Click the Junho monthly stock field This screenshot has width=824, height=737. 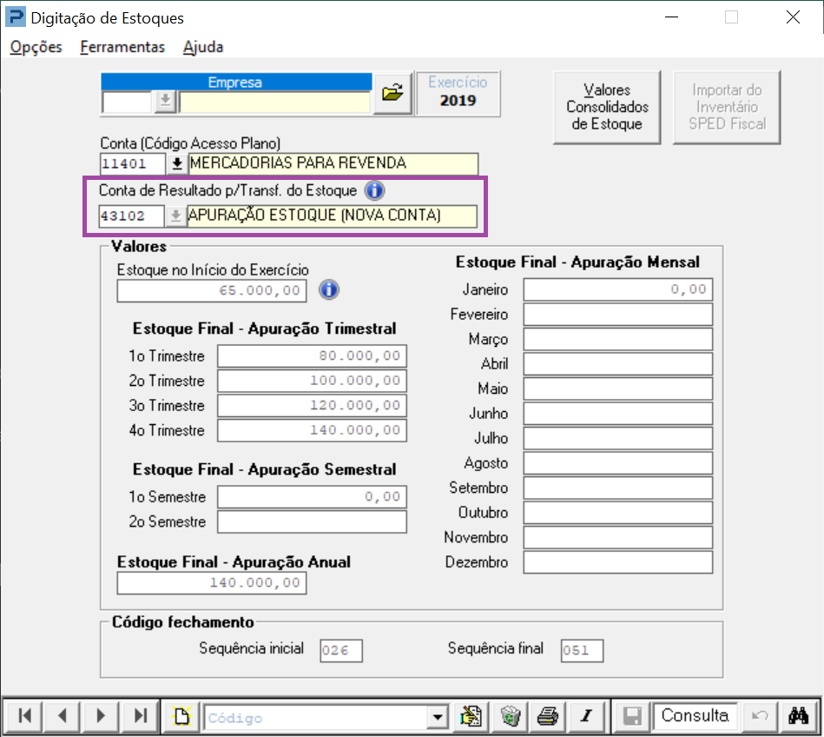coord(618,414)
